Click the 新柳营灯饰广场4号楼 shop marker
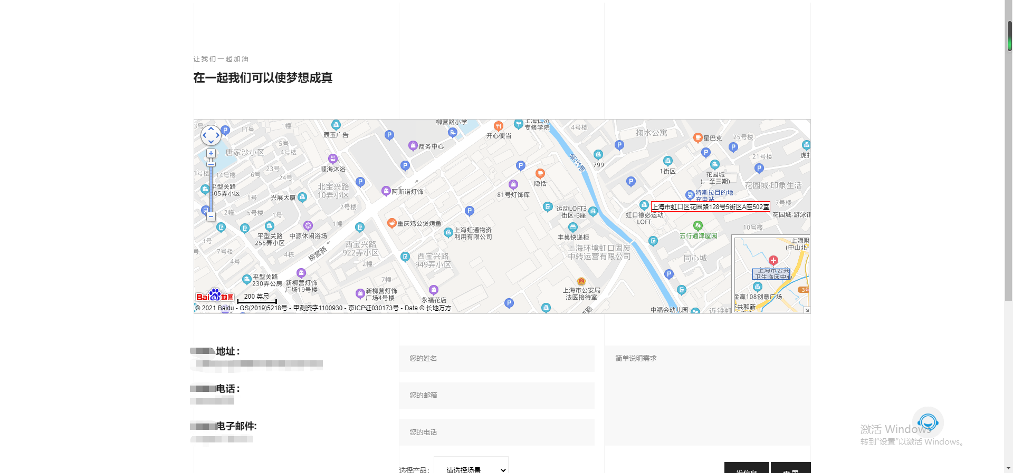This screenshot has width=1013, height=473. point(360,293)
